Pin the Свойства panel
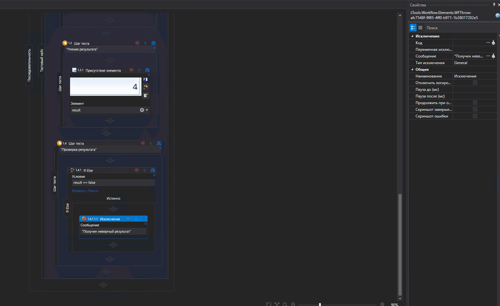The width and height of the screenshot is (500, 306). tap(494, 5)
